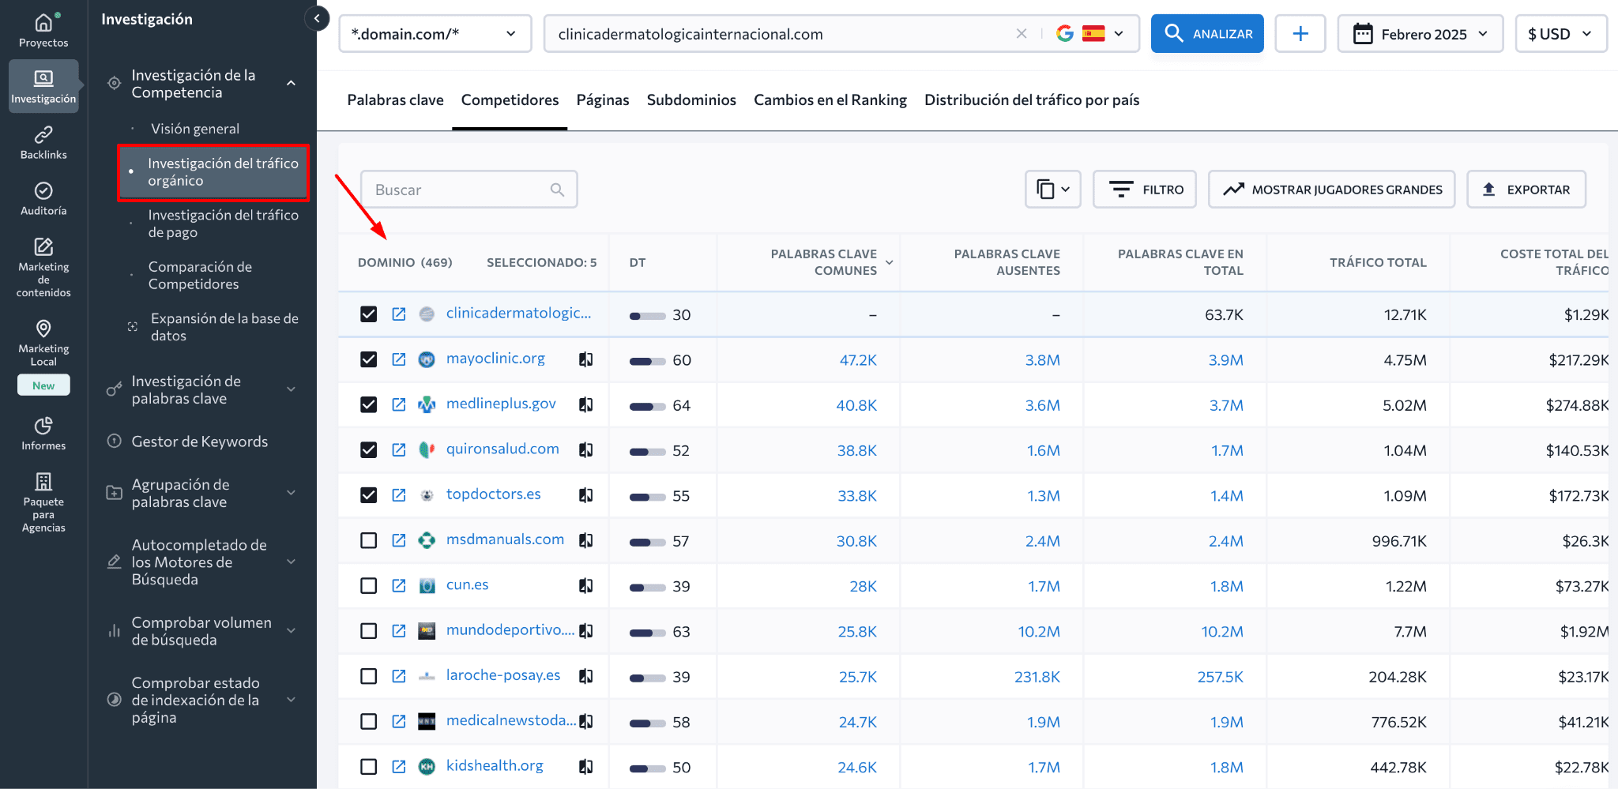Open Visión general menu item
The image size is (1618, 789).
coord(195,129)
